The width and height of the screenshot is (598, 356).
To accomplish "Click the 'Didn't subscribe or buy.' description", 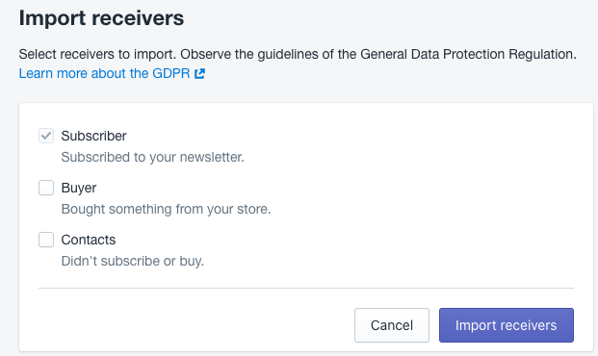I will pyautogui.click(x=133, y=261).
